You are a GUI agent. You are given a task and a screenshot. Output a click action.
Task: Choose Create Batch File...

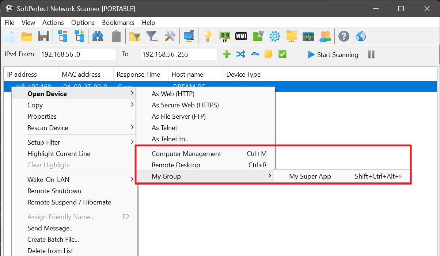pyautogui.click(x=74, y=240)
